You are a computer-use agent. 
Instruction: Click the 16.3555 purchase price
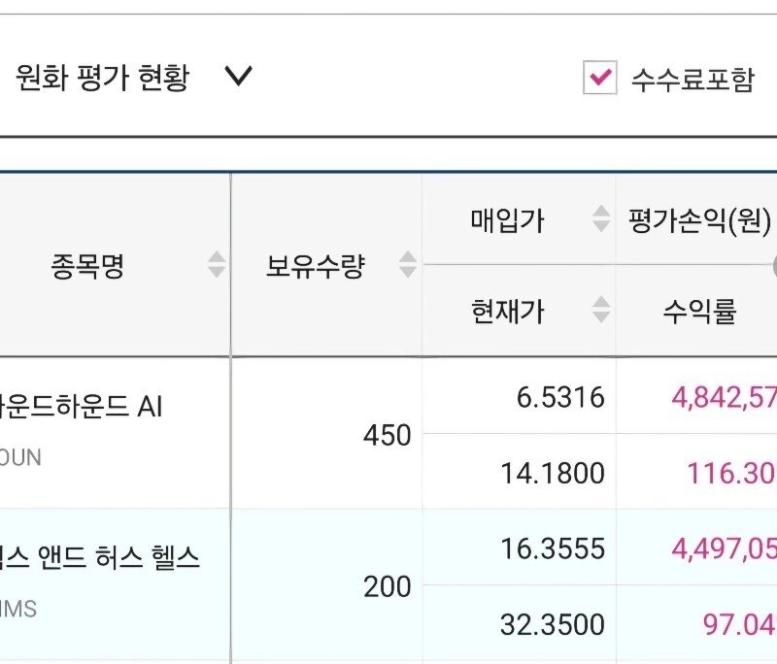(x=553, y=548)
